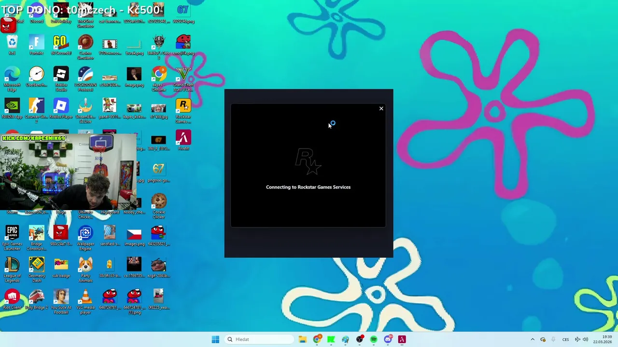
Task: Open the Rockstar Games Launcher desktop shortcut
Action: (x=183, y=110)
